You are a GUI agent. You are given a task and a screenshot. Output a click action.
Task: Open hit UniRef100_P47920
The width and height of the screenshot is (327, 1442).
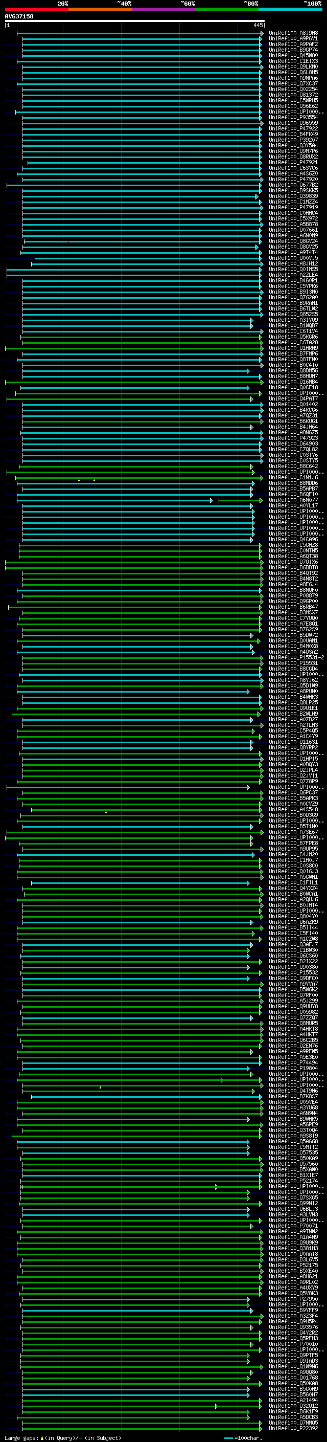tap(293, 179)
